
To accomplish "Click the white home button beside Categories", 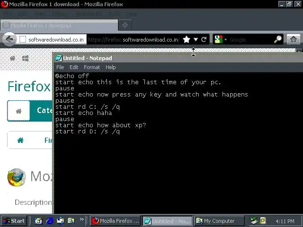I will click(x=19, y=111).
